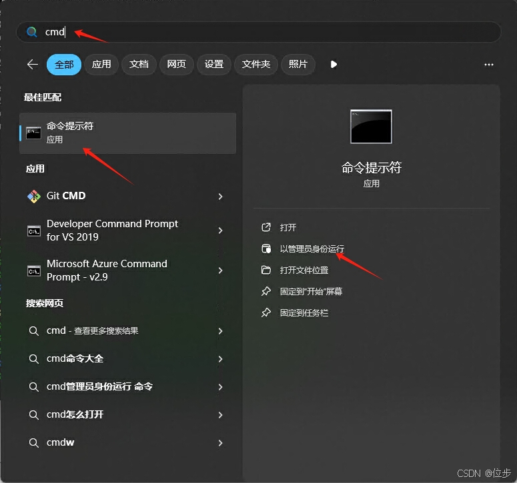This screenshot has height=483, width=517.
Task: Click the 命令提示符 icon in best match
Action: [33, 133]
